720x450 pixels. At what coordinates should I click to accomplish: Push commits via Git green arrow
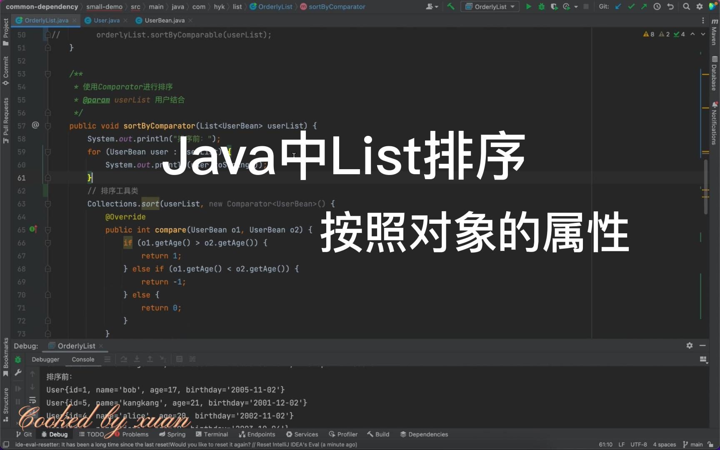pos(644,6)
